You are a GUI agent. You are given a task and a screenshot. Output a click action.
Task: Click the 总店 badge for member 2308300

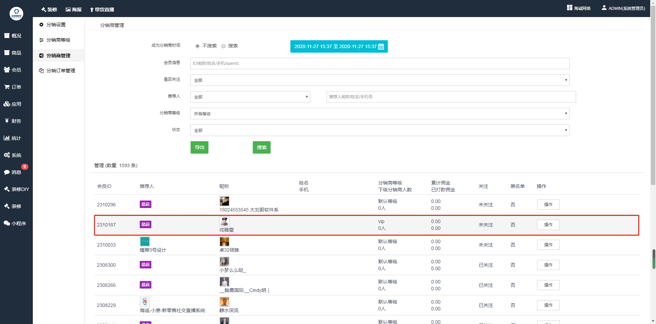click(146, 265)
